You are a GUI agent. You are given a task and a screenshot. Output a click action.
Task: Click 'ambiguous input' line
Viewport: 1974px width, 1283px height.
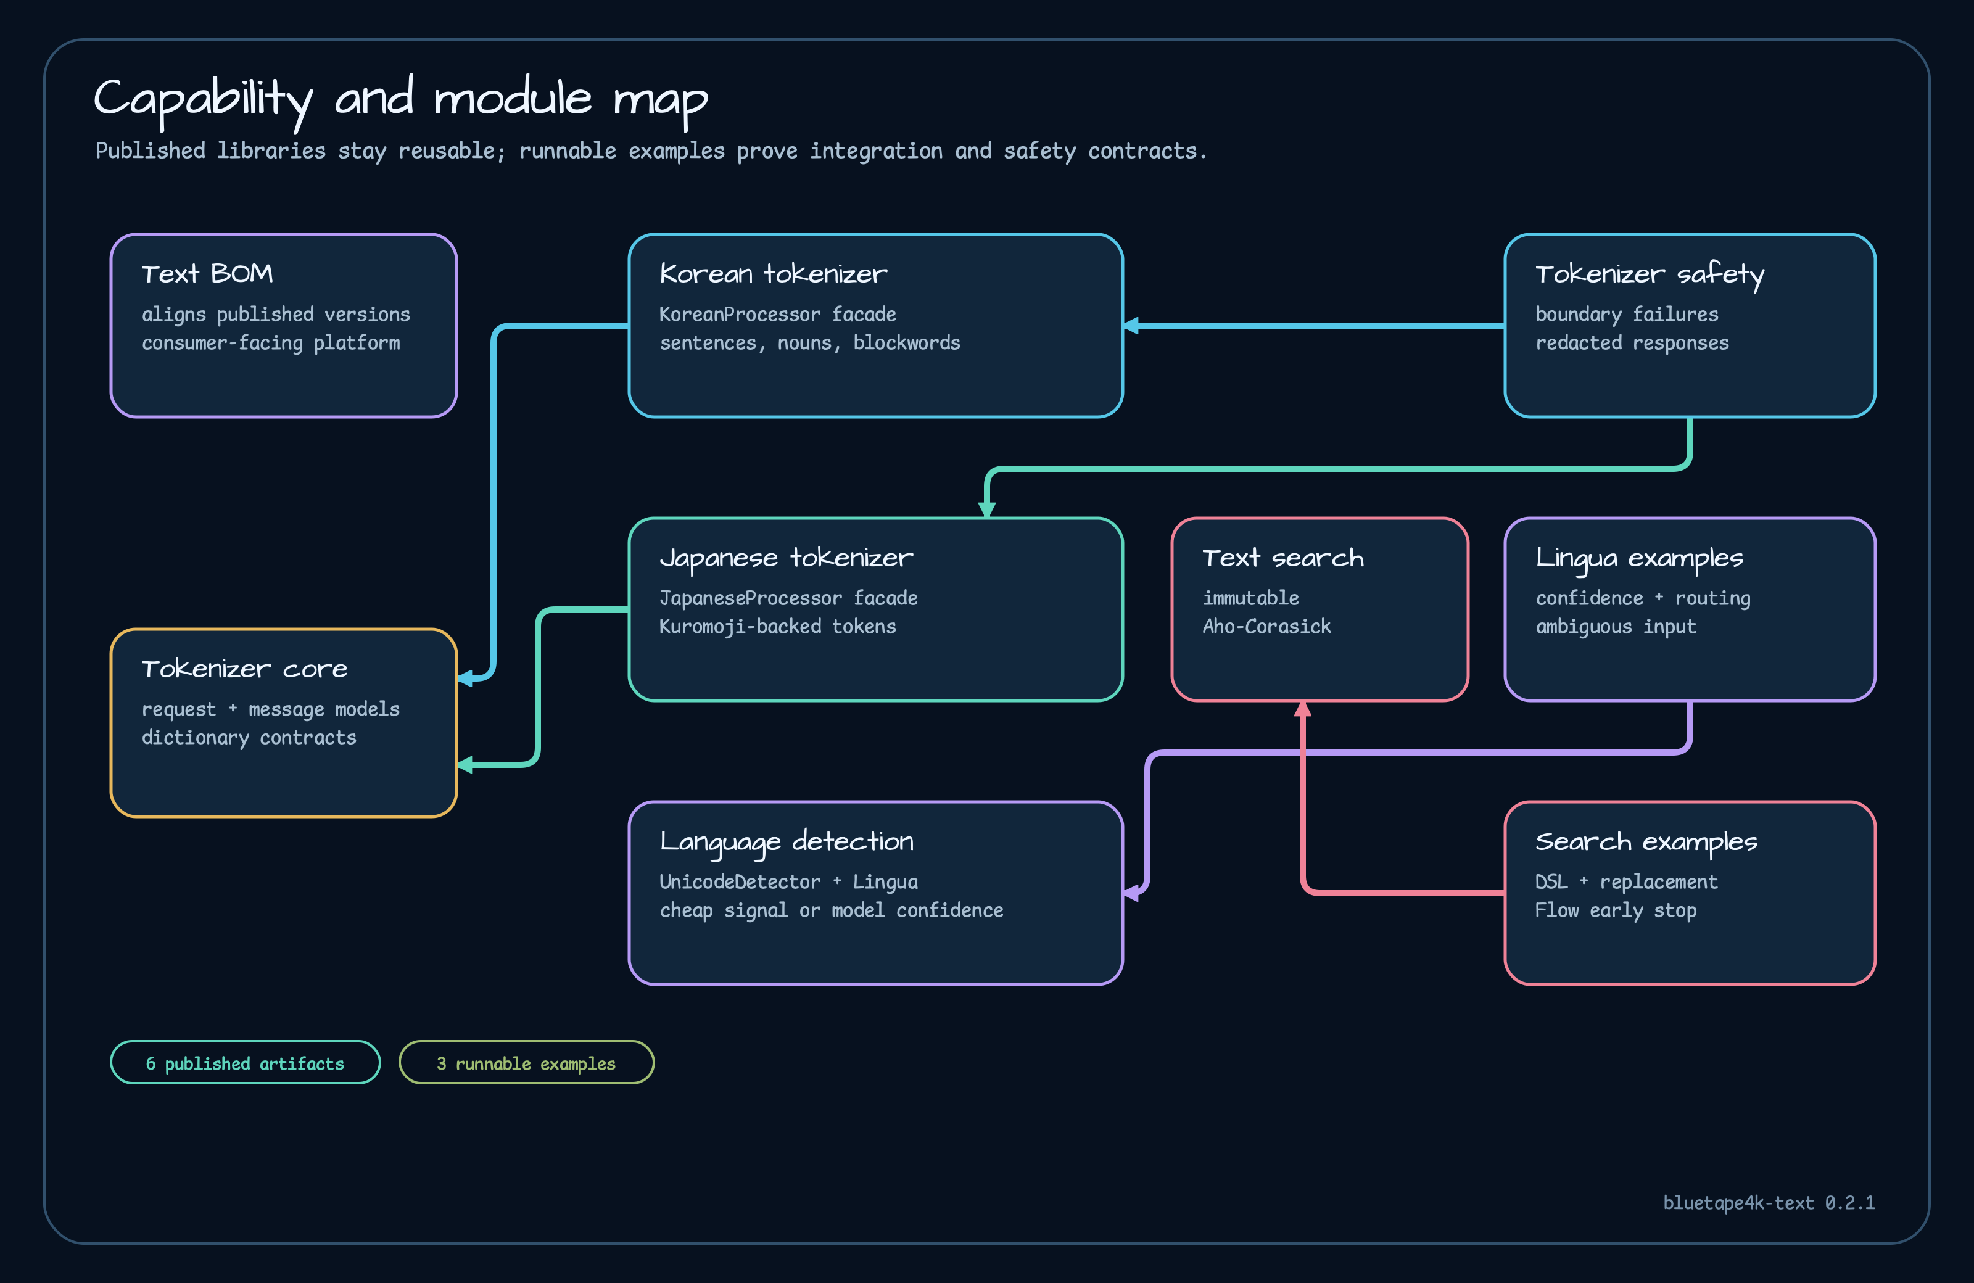click(1616, 626)
